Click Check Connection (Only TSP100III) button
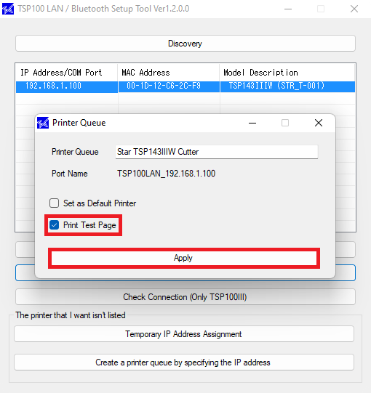The image size is (371, 393). pos(185,297)
